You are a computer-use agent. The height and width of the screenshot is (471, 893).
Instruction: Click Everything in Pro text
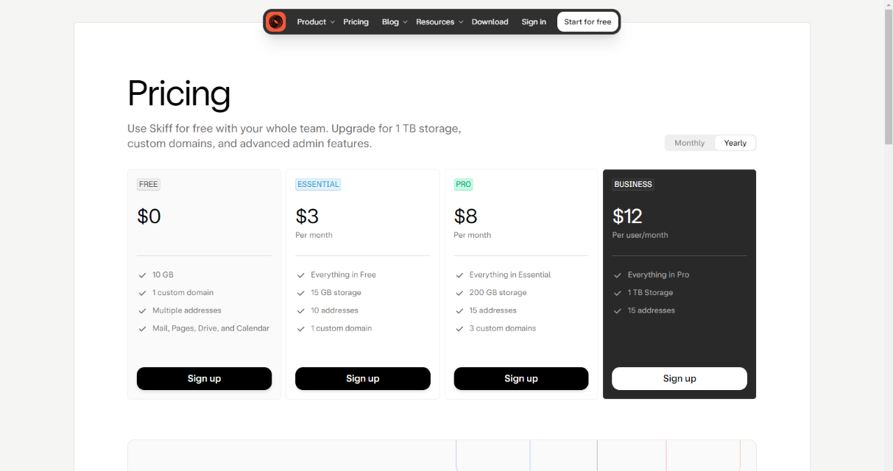tap(659, 275)
